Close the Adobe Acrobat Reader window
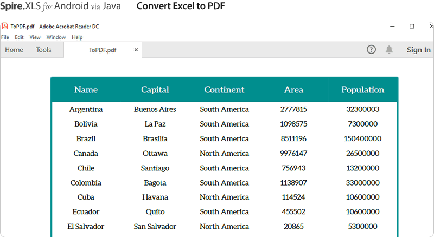Viewport: 434px width, 238px height. (x=428, y=27)
